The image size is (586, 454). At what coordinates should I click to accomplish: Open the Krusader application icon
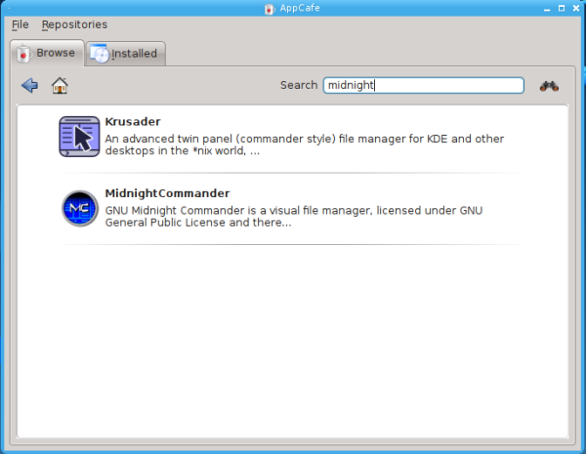[79, 137]
